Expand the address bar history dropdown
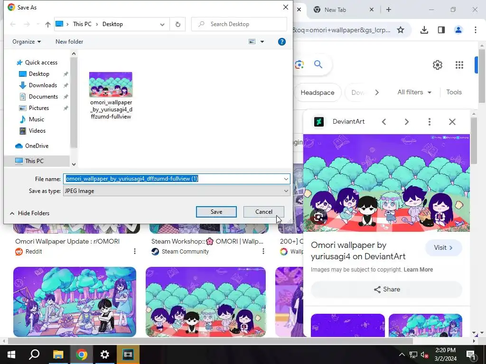 pos(162,25)
